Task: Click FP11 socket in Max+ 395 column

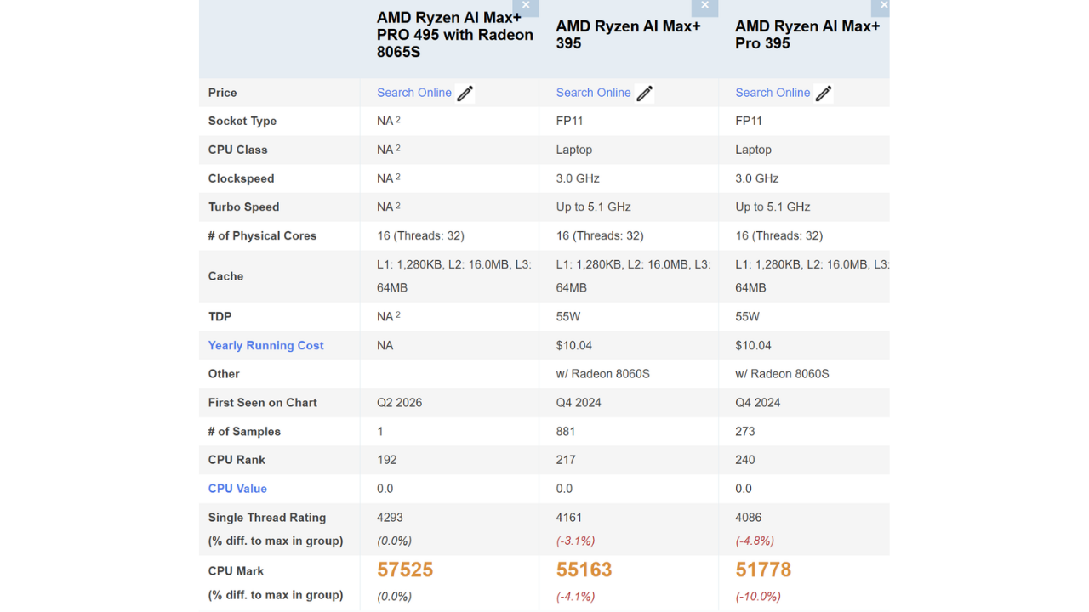Action: (x=570, y=121)
